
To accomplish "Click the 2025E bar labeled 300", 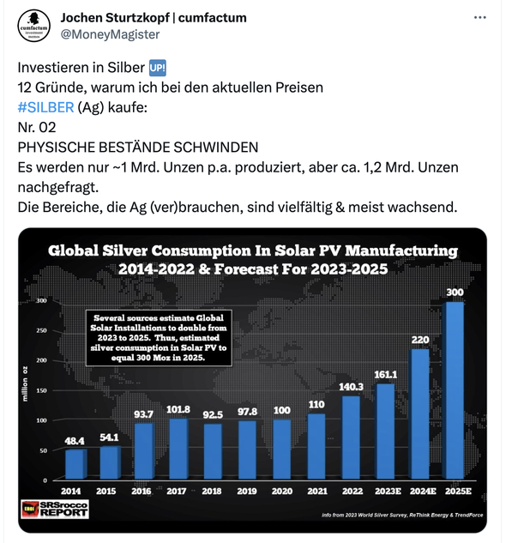I will point(454,390).
